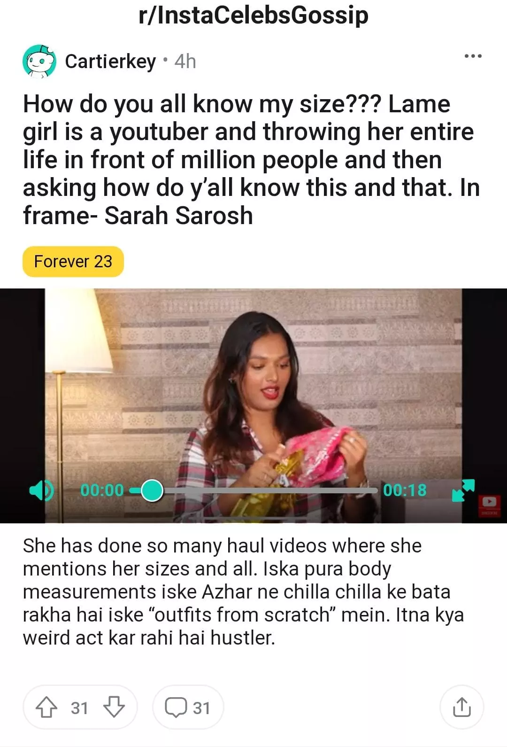
Task: Click the 00:18 duration label
Action: tap(405, 490)
